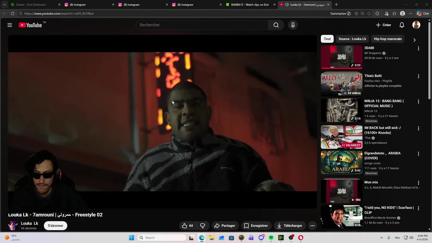This screenshot has height=243, width=432.
Task: Open options menu for Elgrandetoto ARABIA
Action: click(418, 154)
